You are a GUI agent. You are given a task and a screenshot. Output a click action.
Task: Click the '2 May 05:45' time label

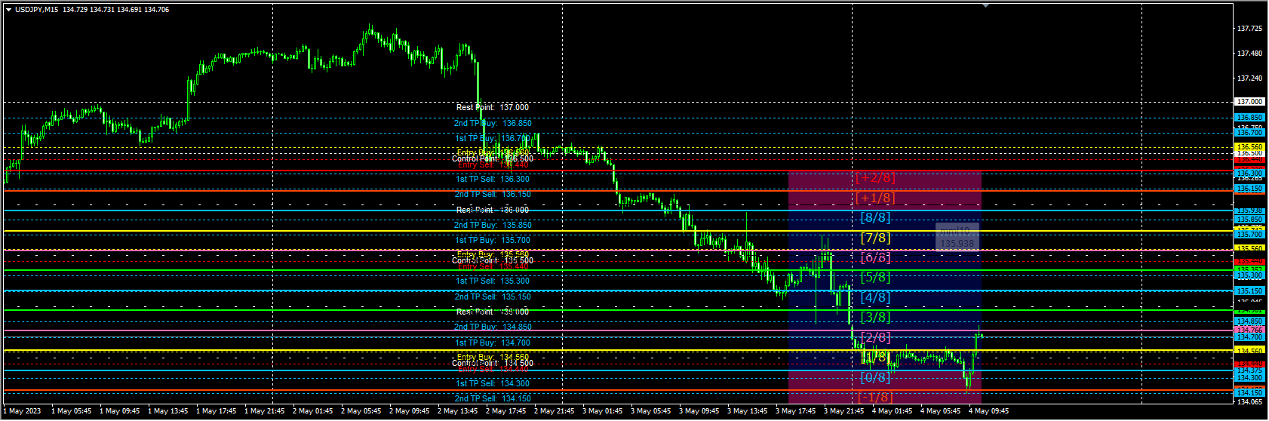click(x=361, y=412)
